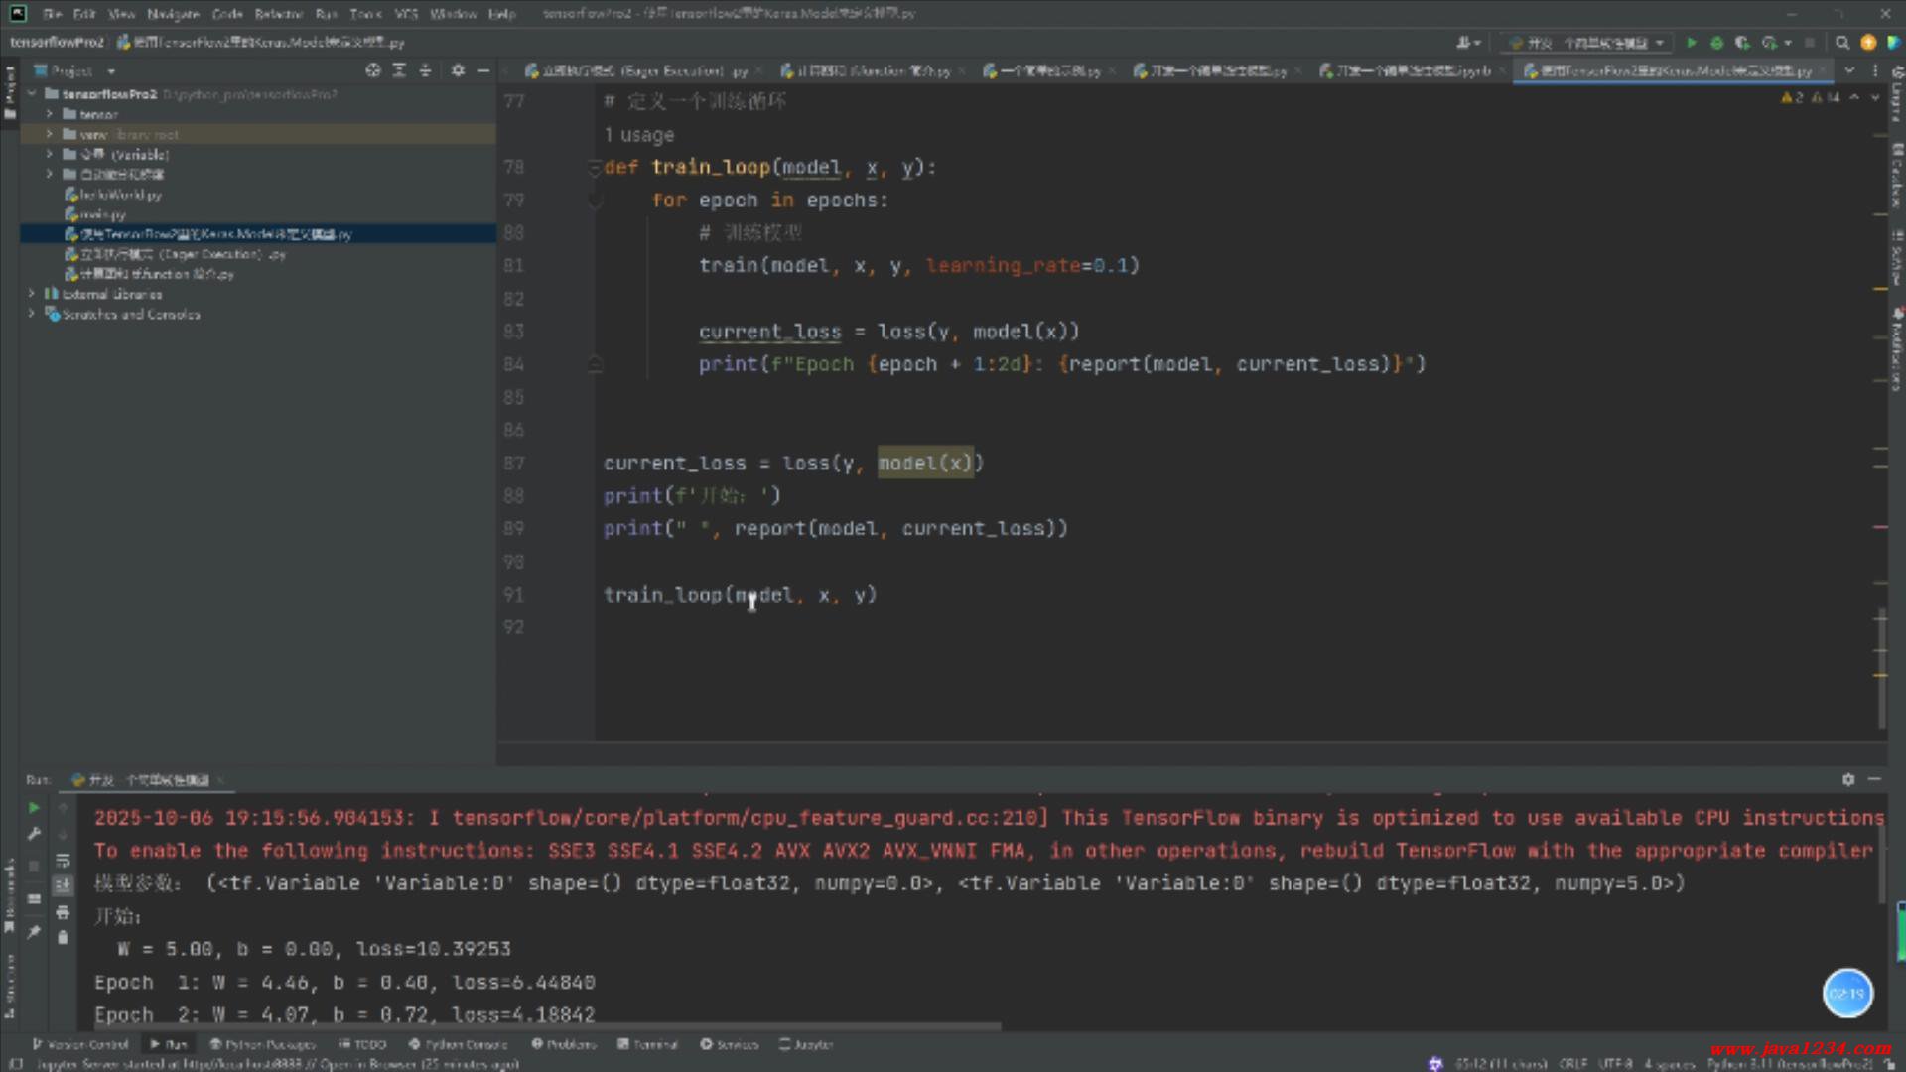Open the Terminal tool window button
Image resolution: width=1906 pixels, height=1072 pixels.
click(x=648, y=1044)
